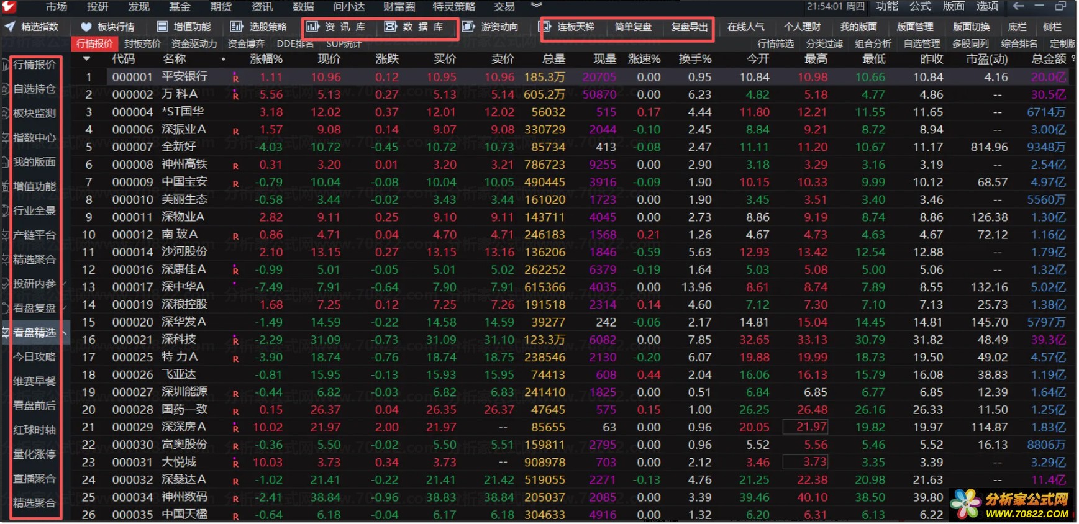Screen dimensions: 1079x524
Task: Click the paper-plane icon beside 精选指数
Action: click(x=9, y=27)
